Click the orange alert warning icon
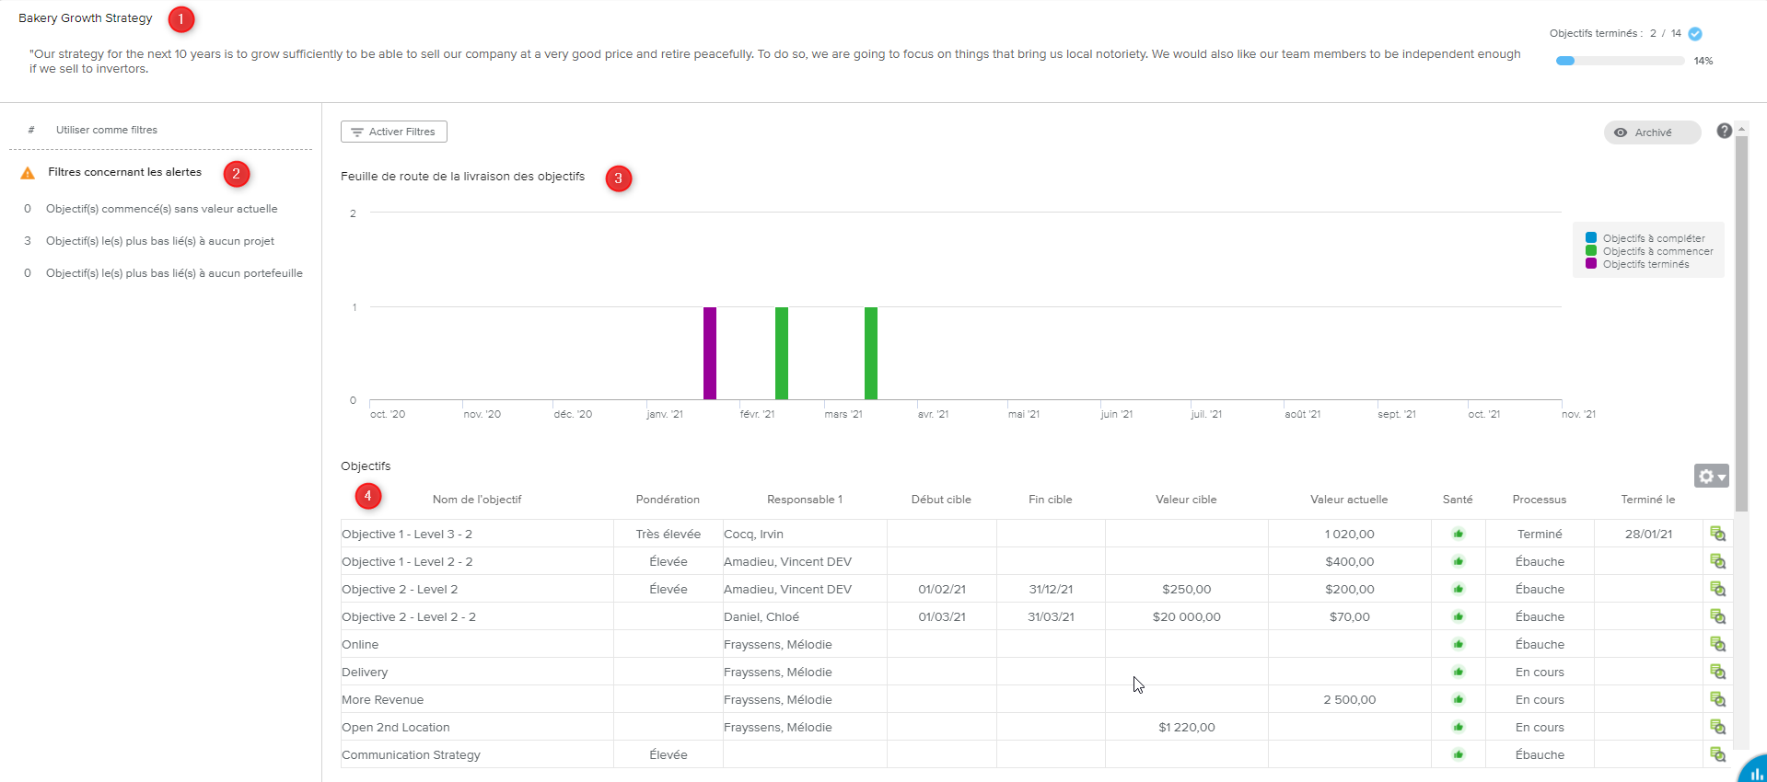This screenshot has height=782, width=1767. [28, 173]
